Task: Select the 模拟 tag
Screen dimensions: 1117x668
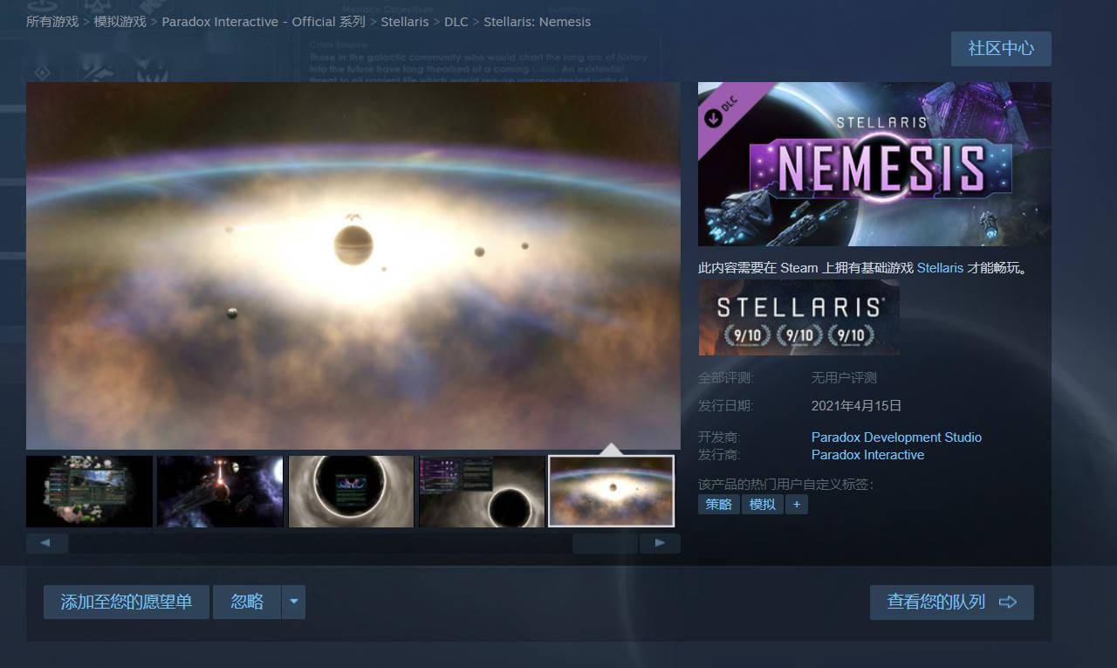Action: coord(763,504)
